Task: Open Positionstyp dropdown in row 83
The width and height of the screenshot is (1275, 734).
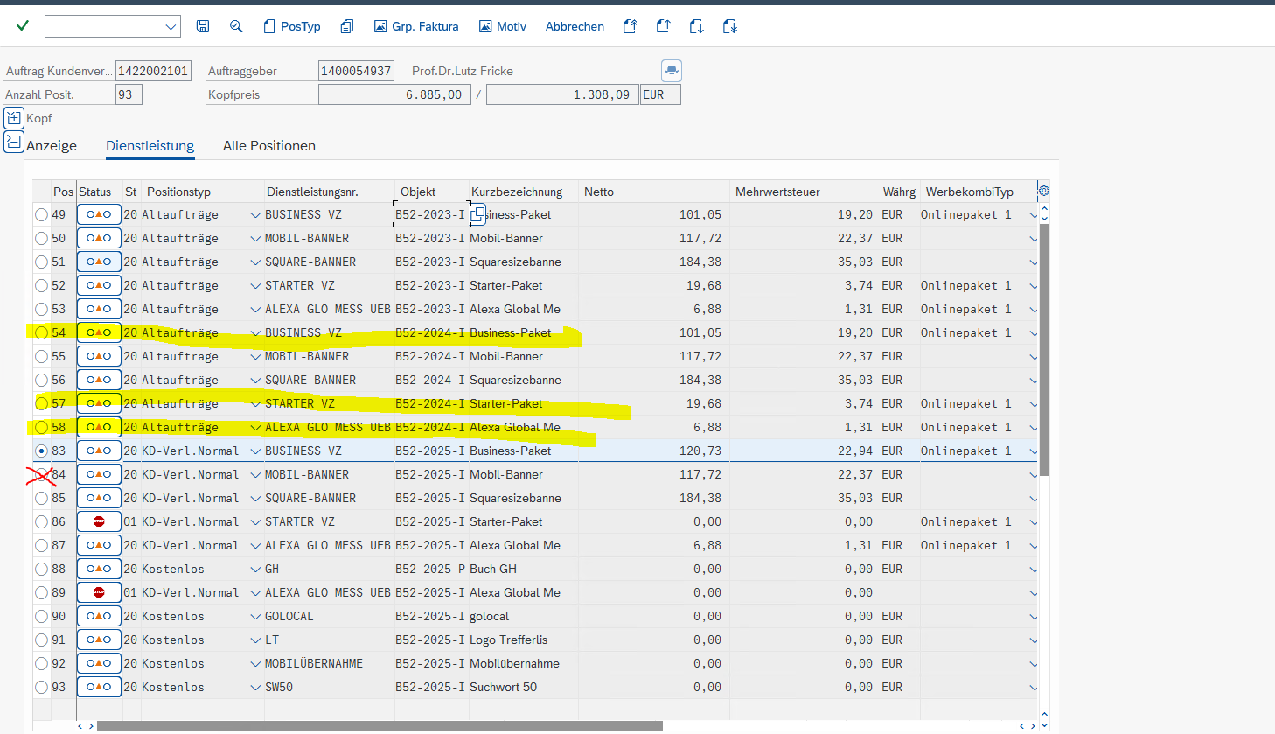Action: coord(255,451)
